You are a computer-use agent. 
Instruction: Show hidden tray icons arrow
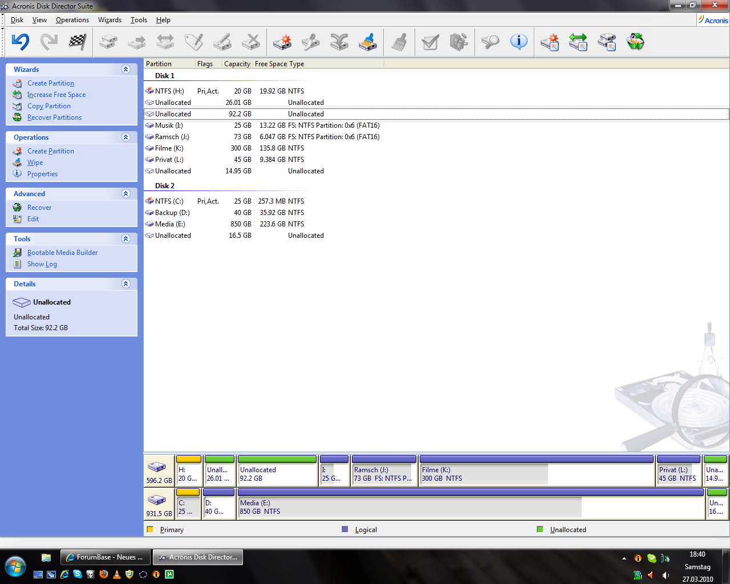[x=624, y=558]
